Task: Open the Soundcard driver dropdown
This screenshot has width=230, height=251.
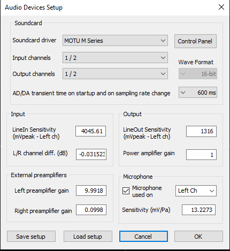Action: 115,41
